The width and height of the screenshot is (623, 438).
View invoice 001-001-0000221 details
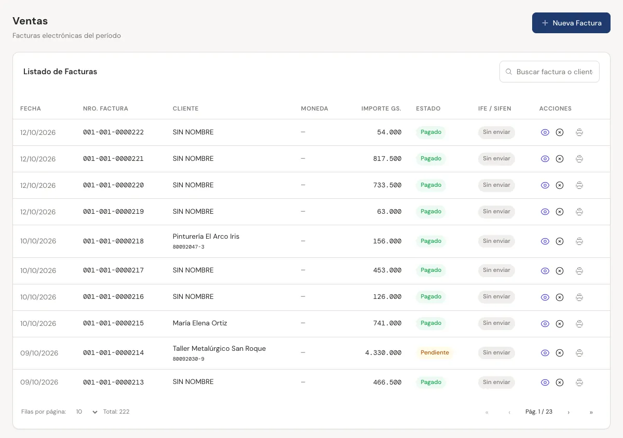click(x=545, y=159)
